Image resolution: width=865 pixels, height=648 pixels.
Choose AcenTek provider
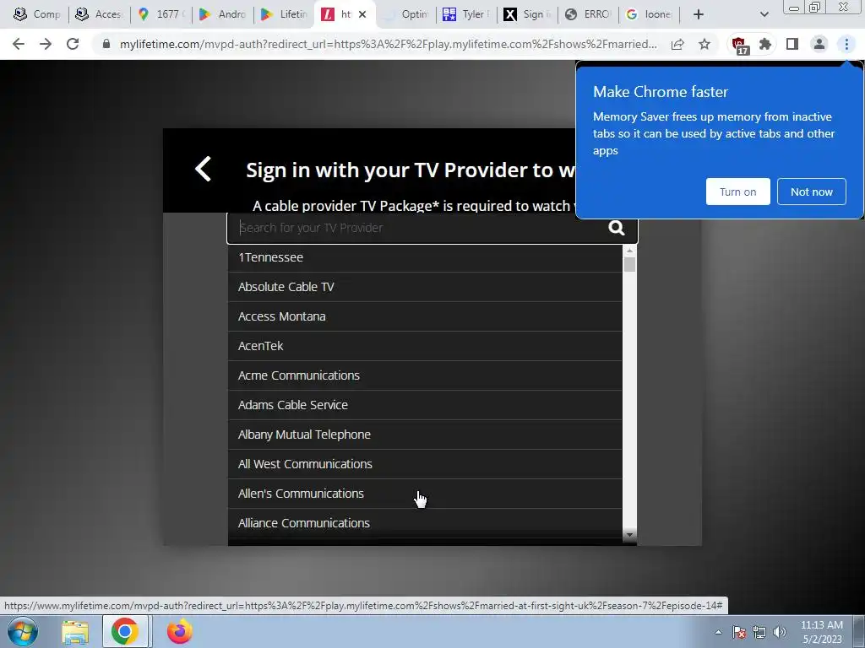point(425,345)
